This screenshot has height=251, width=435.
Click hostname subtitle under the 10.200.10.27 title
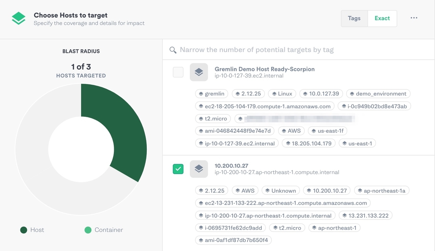click(x=277, y=173)
